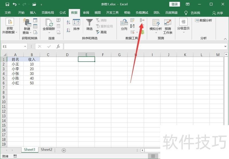Viewport: 229px width, 159px height.
Task: Select cell containing 小李
Action: point(15,69)
